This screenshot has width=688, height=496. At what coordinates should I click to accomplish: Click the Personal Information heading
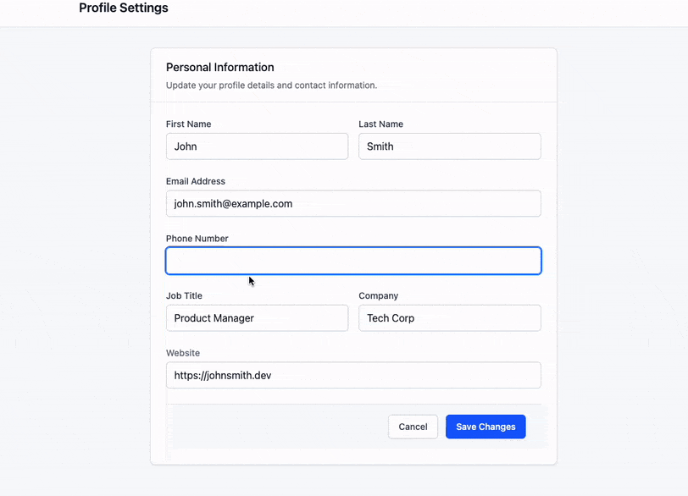(220, 68)
